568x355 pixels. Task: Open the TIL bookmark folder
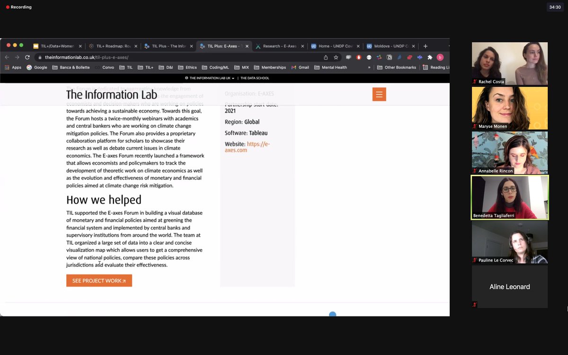coord(126,67)
